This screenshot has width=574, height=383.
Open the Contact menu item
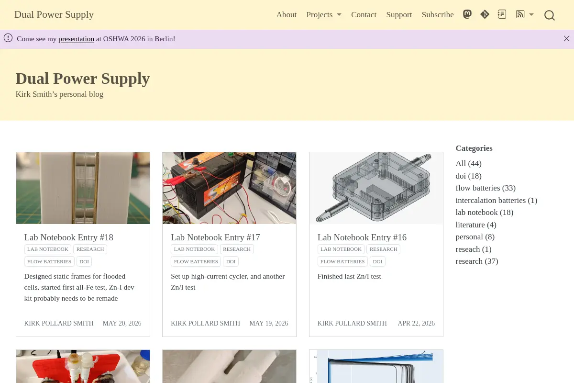[364, 15]
